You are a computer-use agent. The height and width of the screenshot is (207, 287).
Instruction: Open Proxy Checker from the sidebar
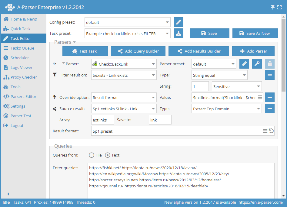[x=24, y=77]
